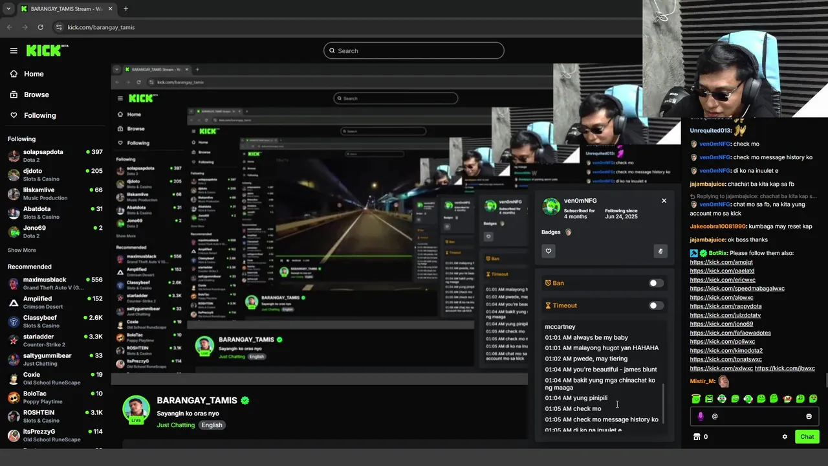Open BoloTac Poppy Playtime channel
Screen dimensions: 828x466
55,397
